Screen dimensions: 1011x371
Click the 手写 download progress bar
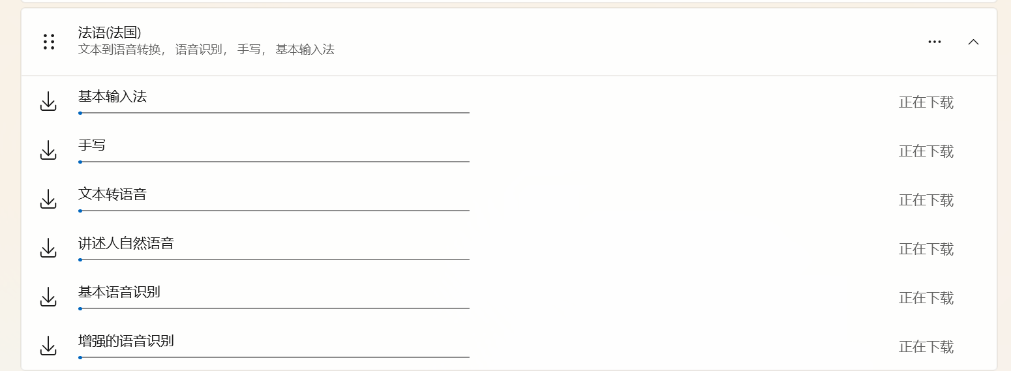[274, 162]
